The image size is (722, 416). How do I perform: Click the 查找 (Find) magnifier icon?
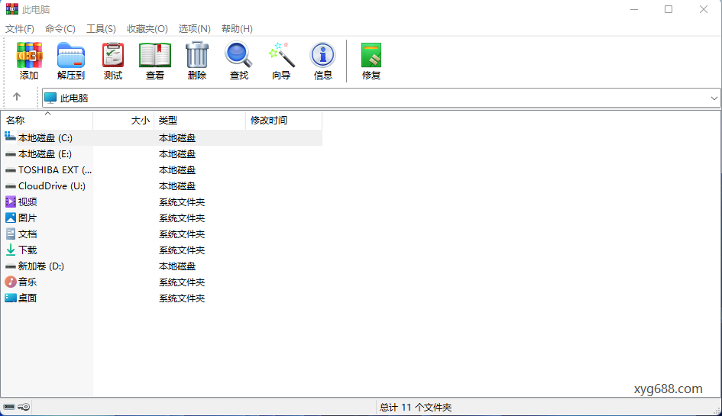238,55
